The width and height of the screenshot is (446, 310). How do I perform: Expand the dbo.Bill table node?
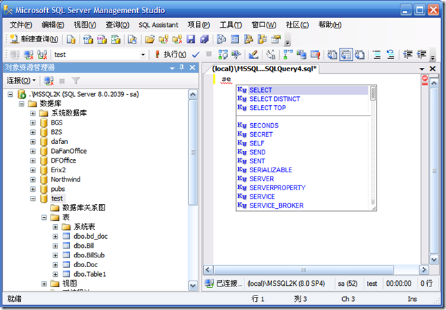click(55, 246)
